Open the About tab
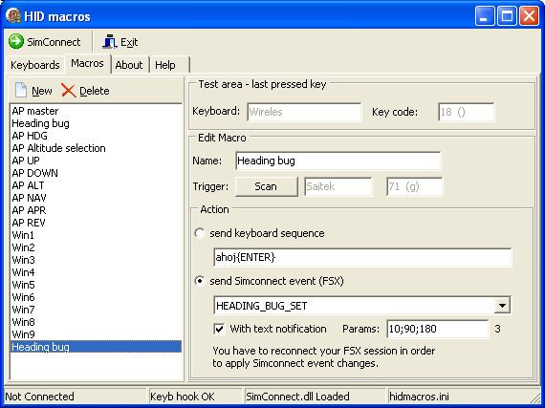The width and height of the screenshot is (545, 408). [129, 65]
